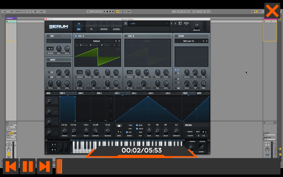This screenshot has height=177, width=283.
Task: Open the NOISE sample selector
Action: (x=59, y=65)
